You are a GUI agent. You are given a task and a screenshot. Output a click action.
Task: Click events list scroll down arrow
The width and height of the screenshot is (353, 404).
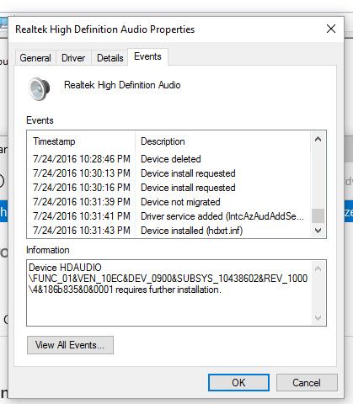coord(318,231)
